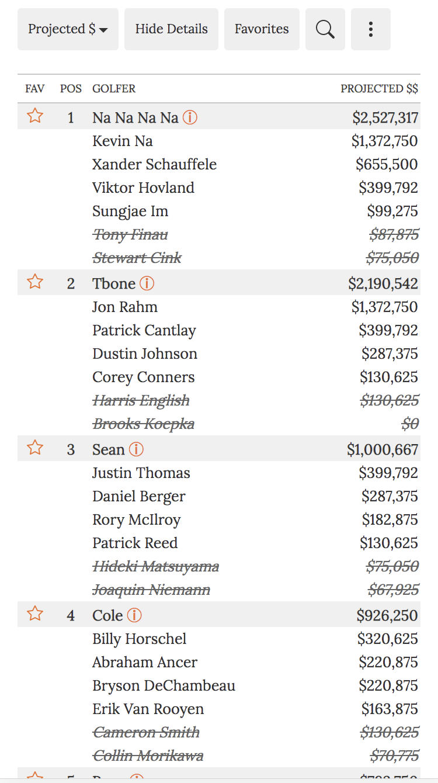438x783 pixels.
Task: Select Justin Thomas from Sean's roster
Action: click(141, 472)
